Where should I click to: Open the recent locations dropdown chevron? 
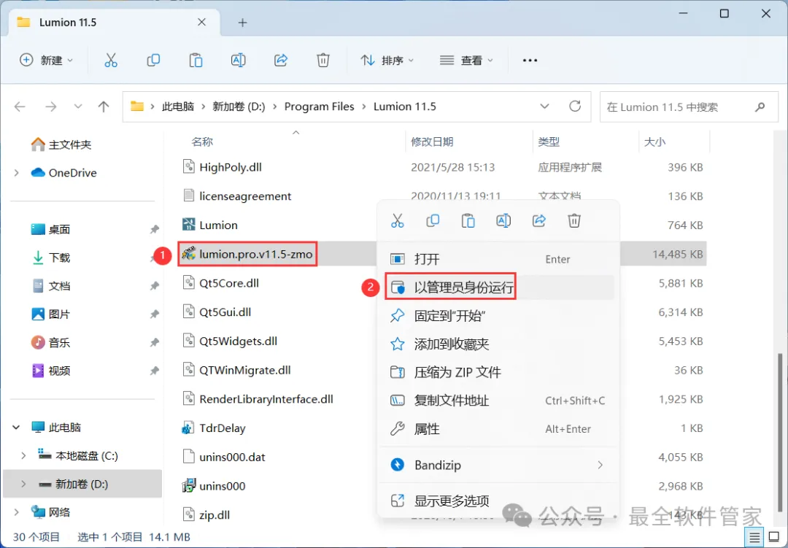point(78,107)
